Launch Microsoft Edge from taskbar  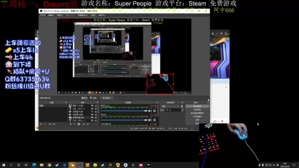(34, 165)
